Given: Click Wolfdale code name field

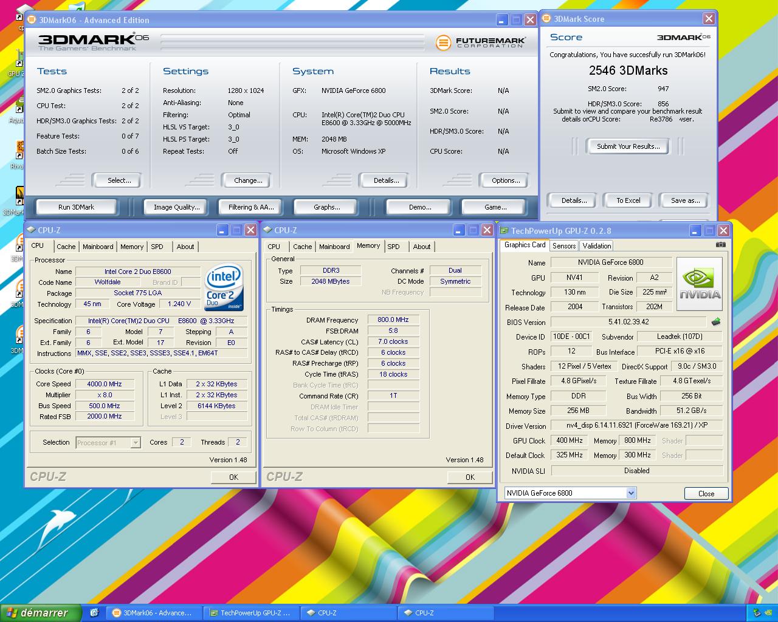Looking at the screenshot, I should coord(108,282).
